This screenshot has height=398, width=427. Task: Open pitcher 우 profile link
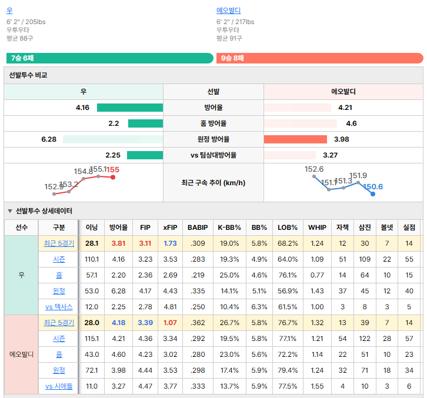(9, 11)
